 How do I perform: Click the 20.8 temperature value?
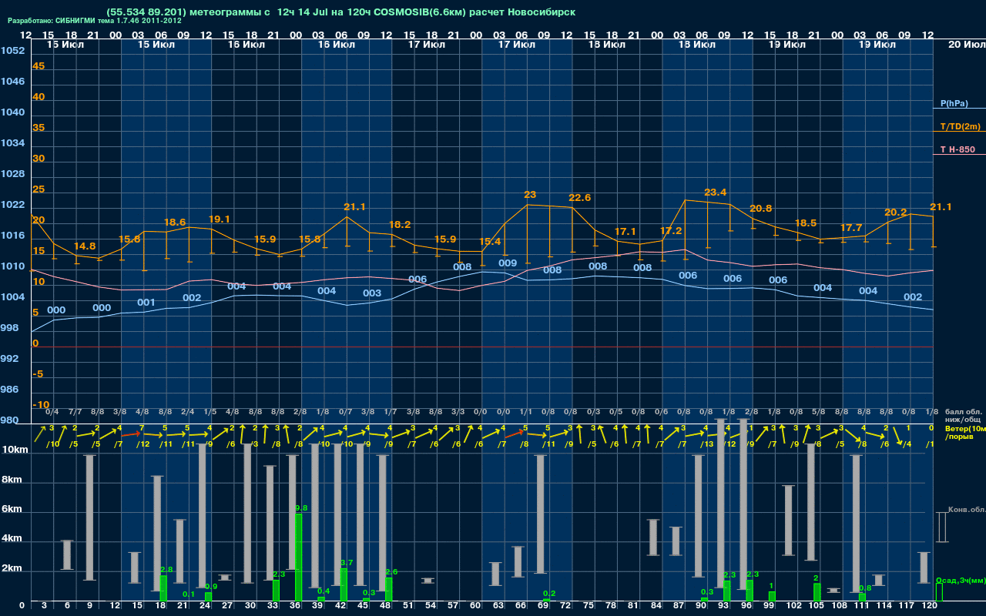761,209
